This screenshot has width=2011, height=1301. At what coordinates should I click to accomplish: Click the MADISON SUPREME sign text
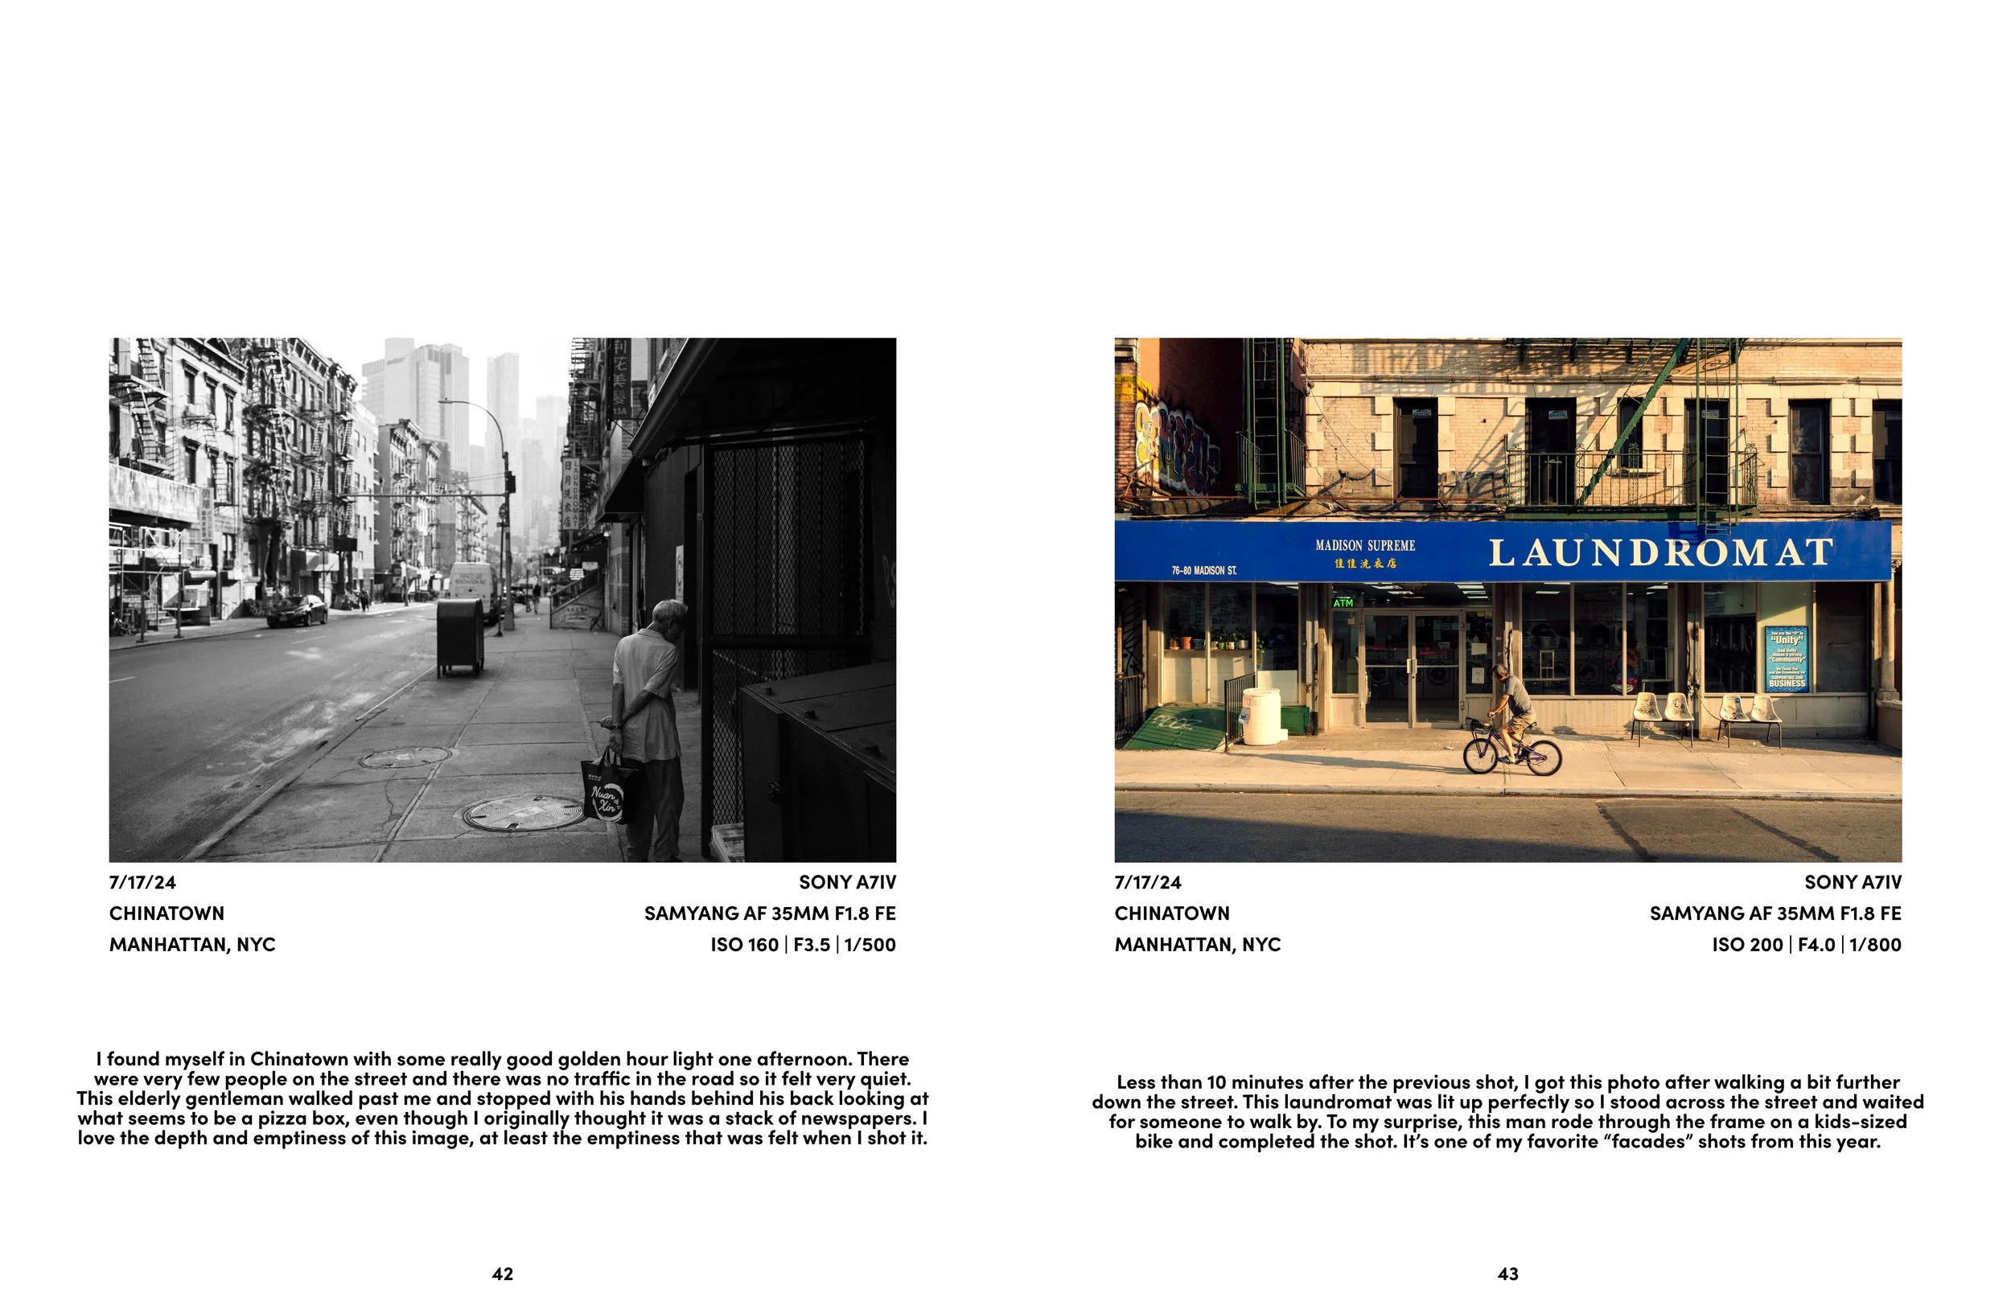1364,546
